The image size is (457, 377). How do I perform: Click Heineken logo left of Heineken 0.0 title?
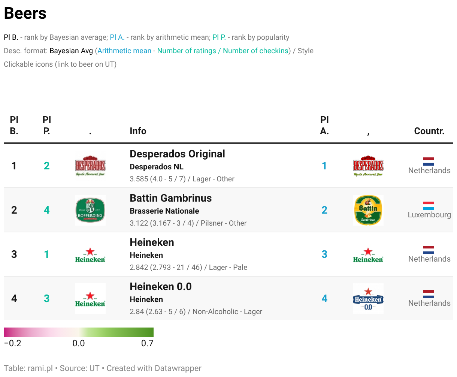point(90,298)
